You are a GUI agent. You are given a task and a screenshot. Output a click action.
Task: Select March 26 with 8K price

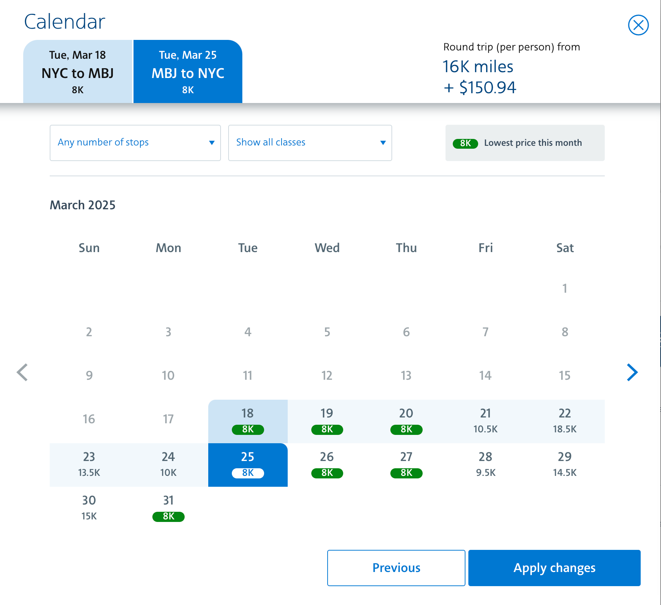(x=327, y=465)
